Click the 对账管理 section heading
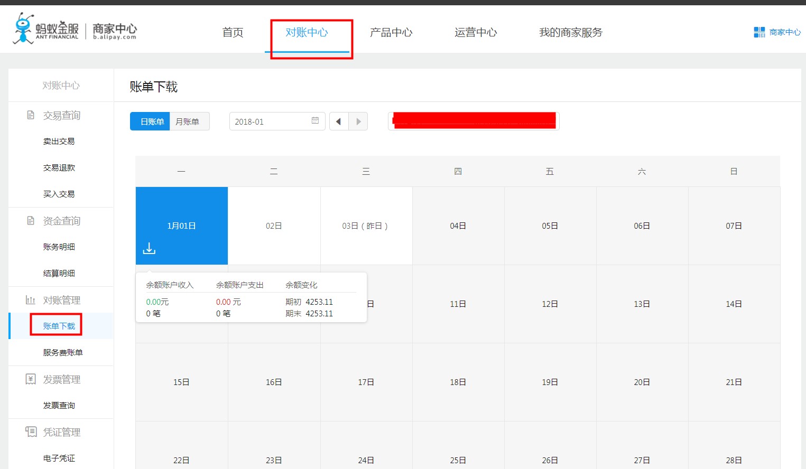Screen dimensions: 806x469 (x=62, y=300)
